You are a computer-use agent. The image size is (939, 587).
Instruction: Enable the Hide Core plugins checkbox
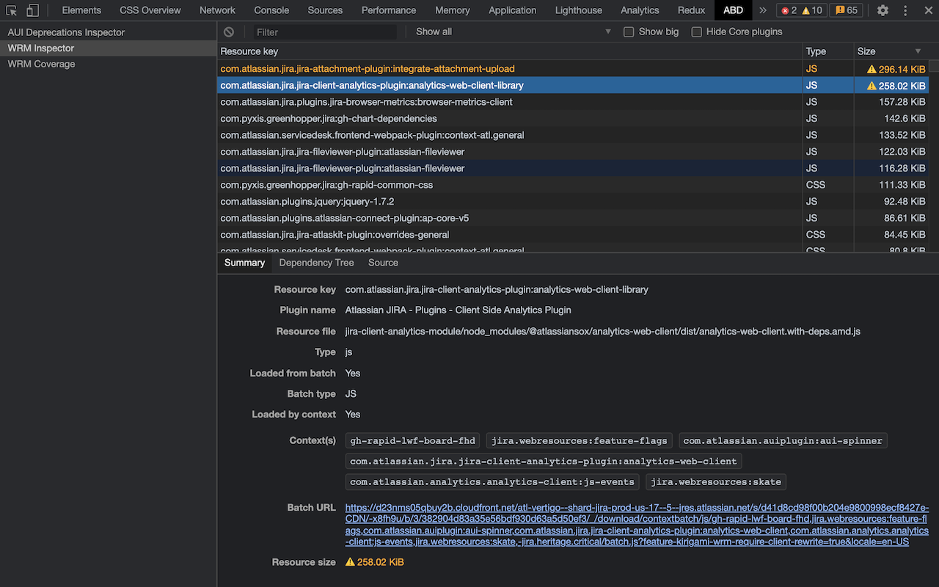click(697, 32)
